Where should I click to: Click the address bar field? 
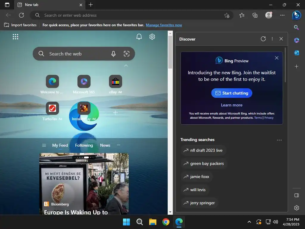131,15
